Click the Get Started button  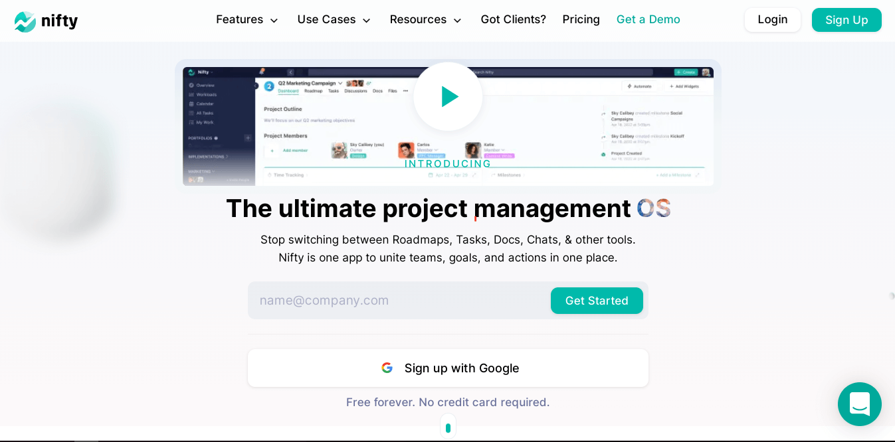click(x=596, y=300)
